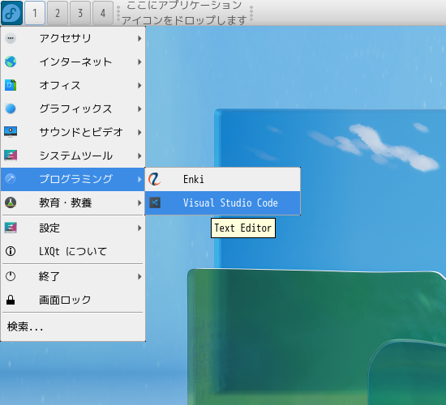Switch to virtual desktop 2
446x405 pixels.
pyautogui.click(x=58, y=13)
